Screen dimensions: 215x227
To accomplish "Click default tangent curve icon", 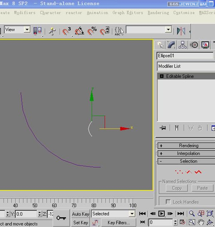I will 95,222.
